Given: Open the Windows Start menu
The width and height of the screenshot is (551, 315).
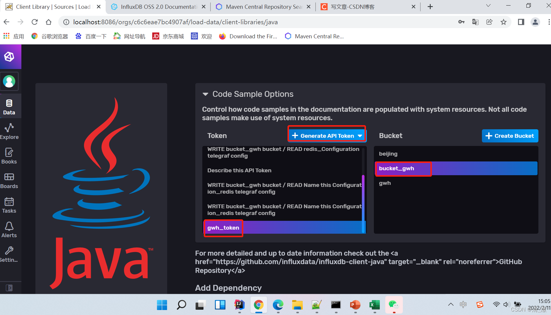Looking at the screenshot, I should pos(162,305).
